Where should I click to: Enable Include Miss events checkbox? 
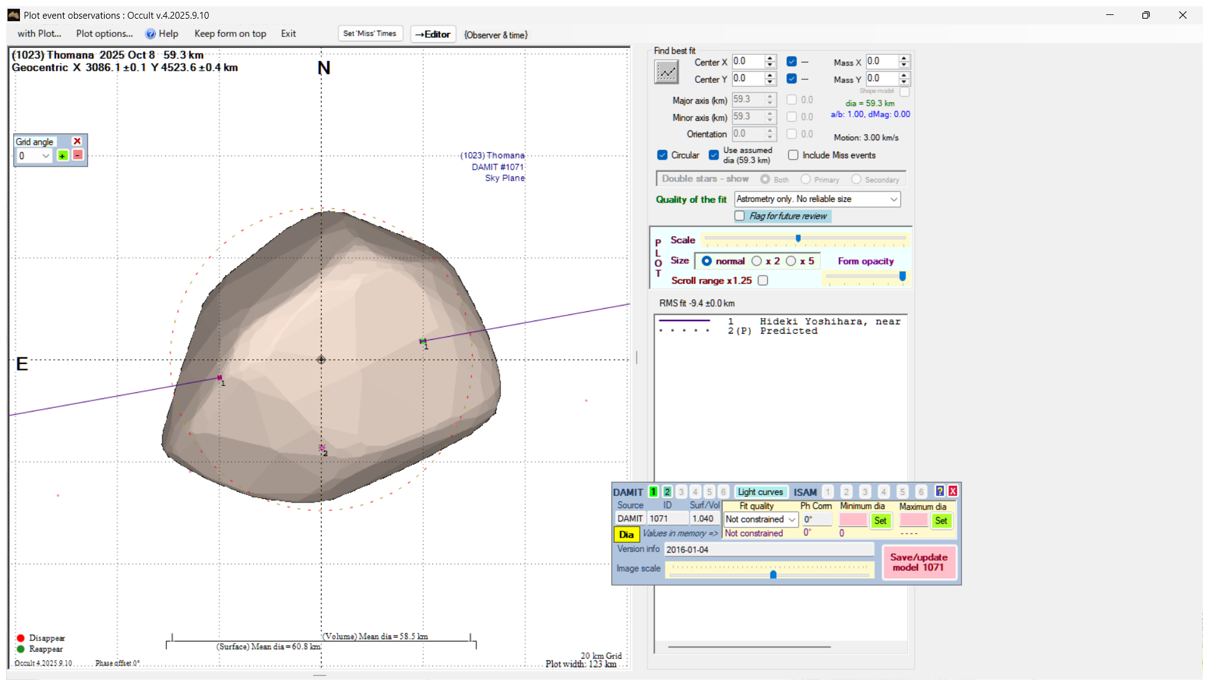[793, 155]
